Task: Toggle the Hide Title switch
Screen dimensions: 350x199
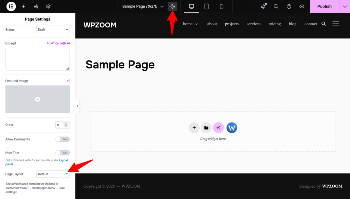Action: (63, 153)
